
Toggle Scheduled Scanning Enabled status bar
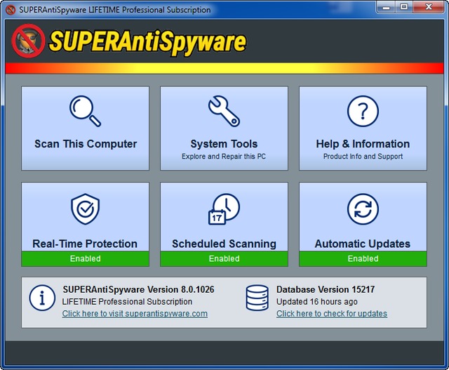click(x=224, y=258)
